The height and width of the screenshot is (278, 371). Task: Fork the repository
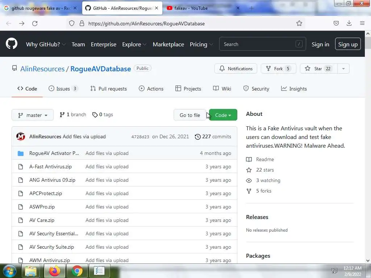pos(279,68)
